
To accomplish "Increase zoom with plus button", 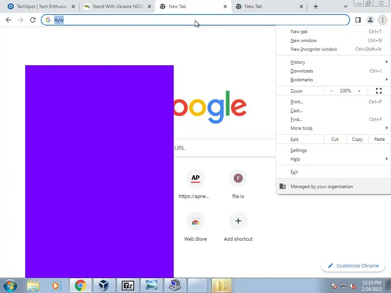I will pos(359,91).
